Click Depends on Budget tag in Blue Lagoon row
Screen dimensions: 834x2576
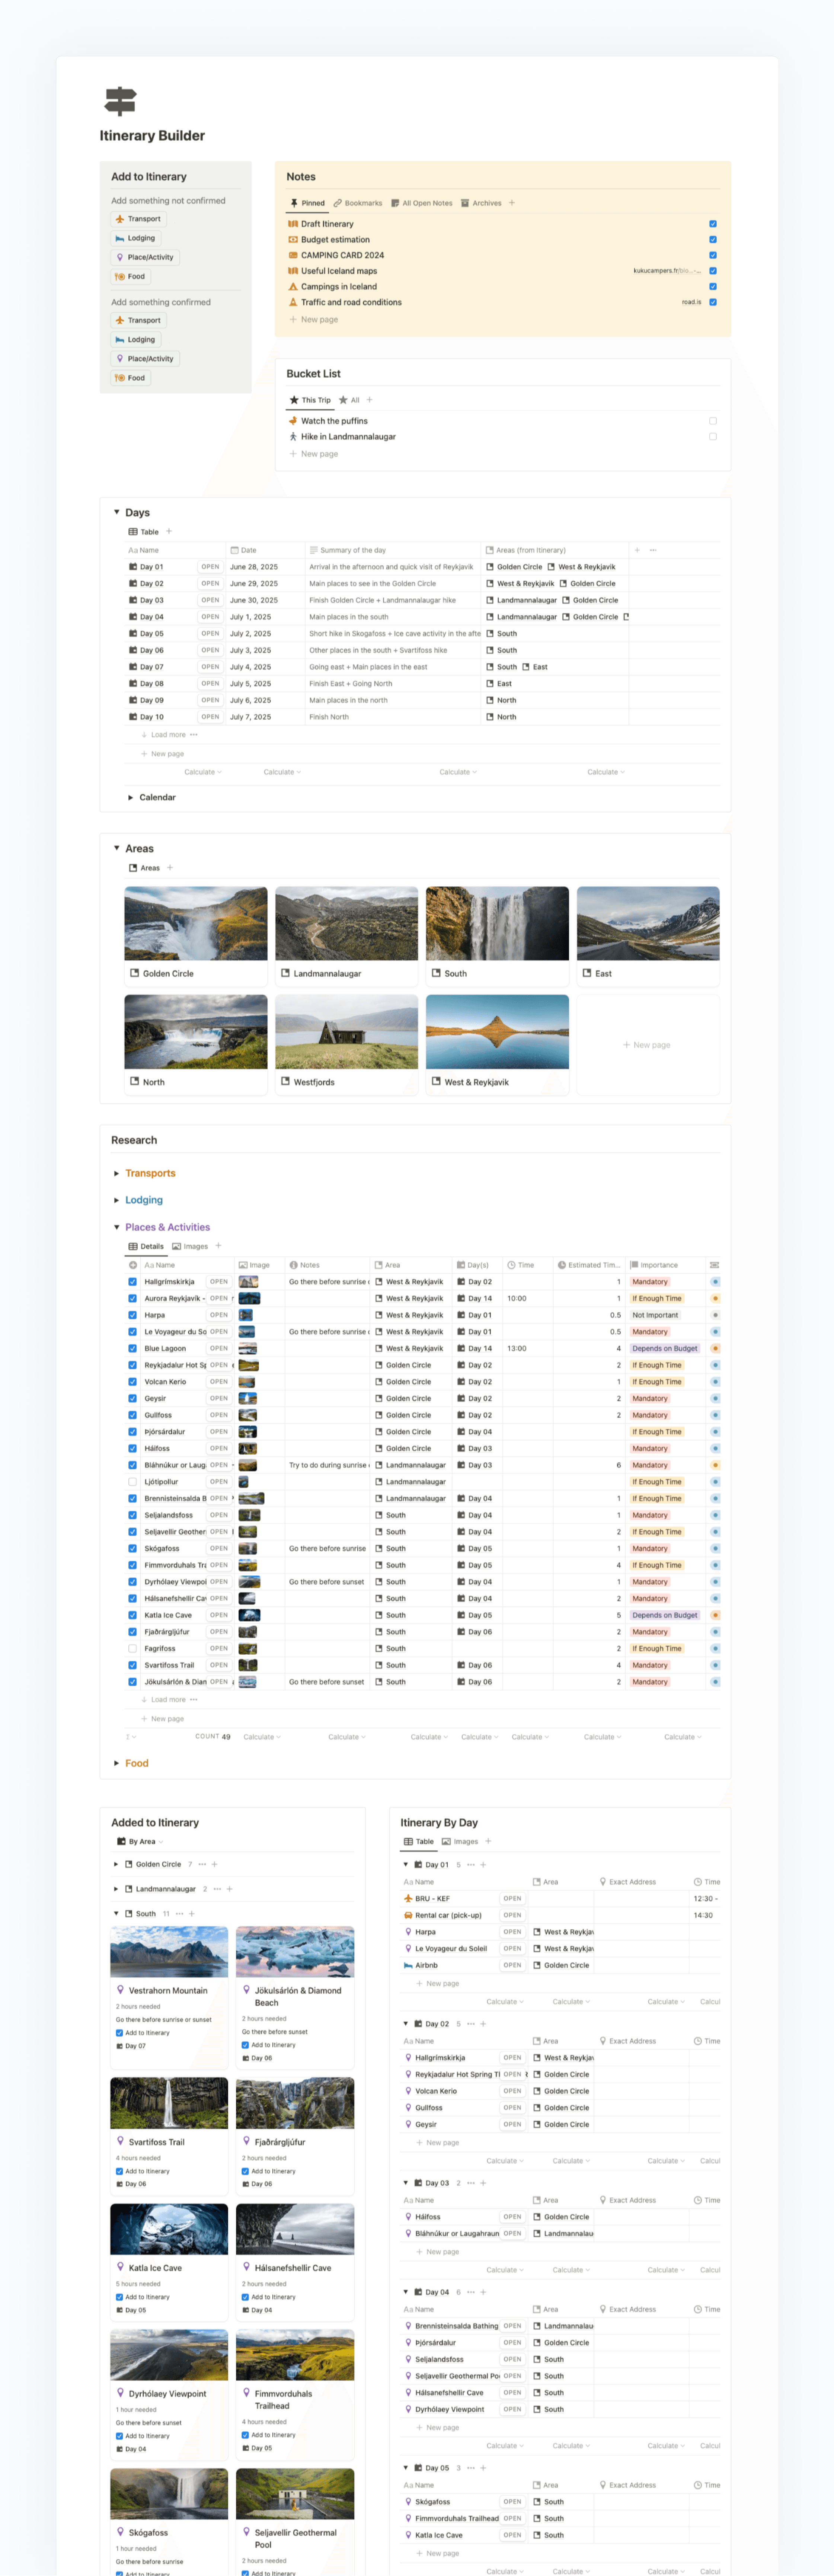(x=665, y=1349)
